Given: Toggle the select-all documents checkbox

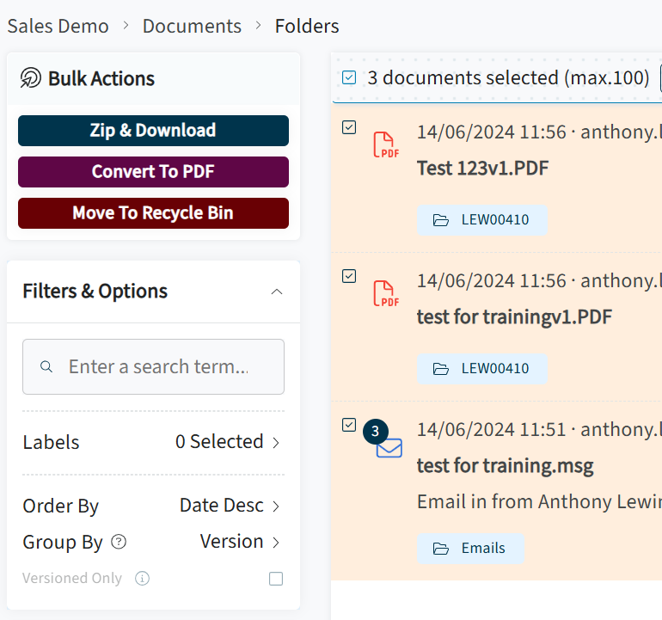Looking at the screenshot, I should 349,77.
